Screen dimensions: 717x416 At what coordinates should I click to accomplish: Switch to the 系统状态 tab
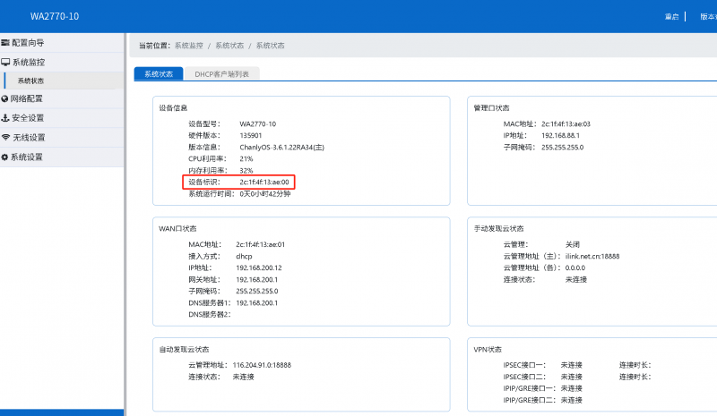click(159, 74)
